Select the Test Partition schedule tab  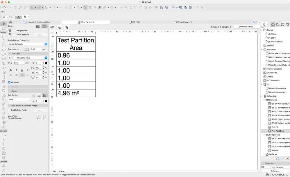[x=86, y=22]
